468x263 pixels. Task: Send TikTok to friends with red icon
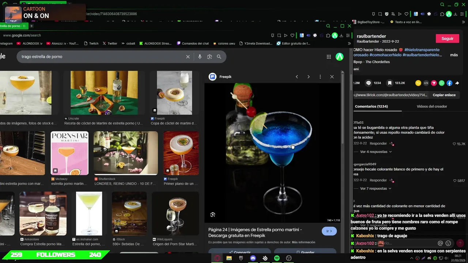click(434, 83)
